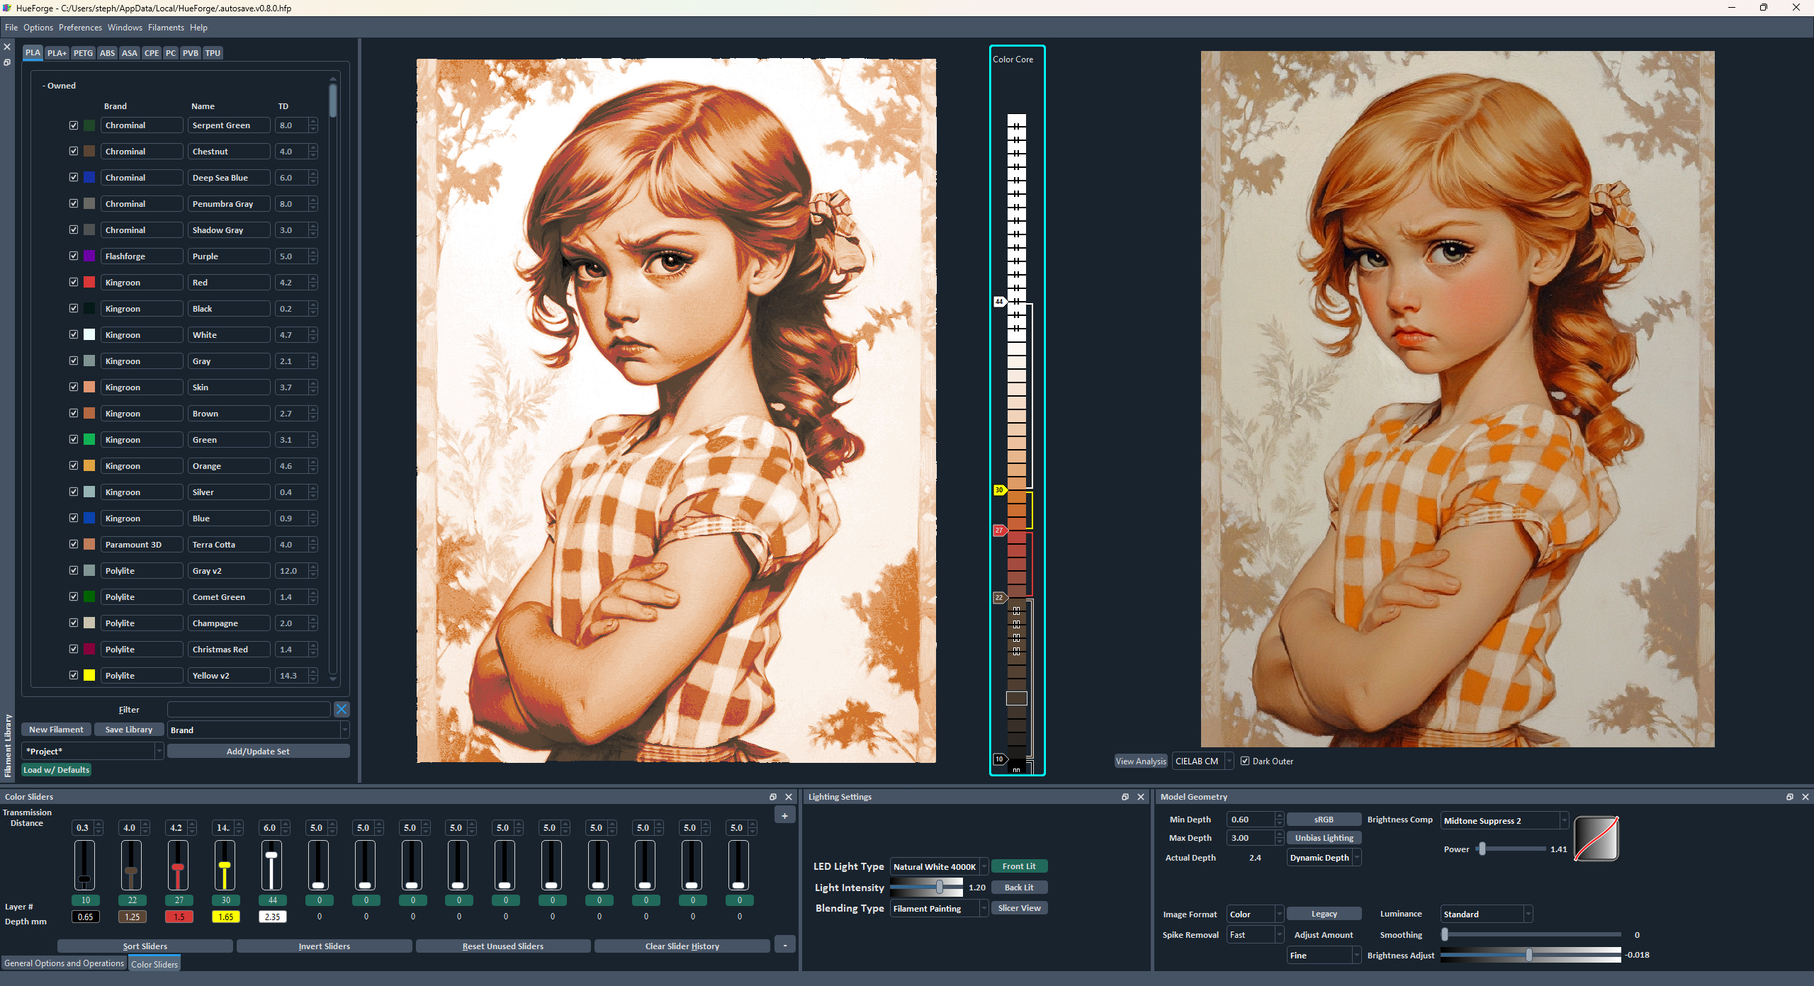Close the Color Sliders panel

click(x=789, y=797)
